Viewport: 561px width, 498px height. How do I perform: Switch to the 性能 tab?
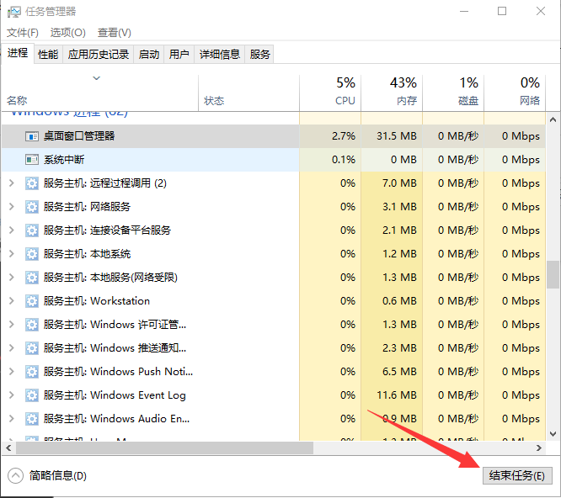click(48, 55)
